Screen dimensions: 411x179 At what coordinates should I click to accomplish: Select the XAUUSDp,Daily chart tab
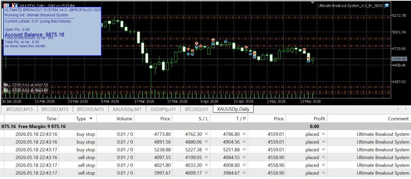233,109
